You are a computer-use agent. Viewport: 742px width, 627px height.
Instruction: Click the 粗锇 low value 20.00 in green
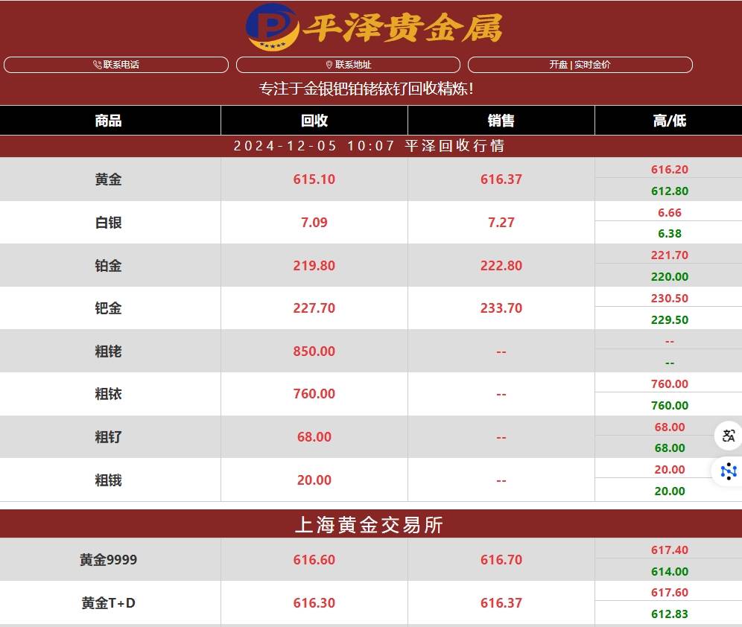(670, 491)
